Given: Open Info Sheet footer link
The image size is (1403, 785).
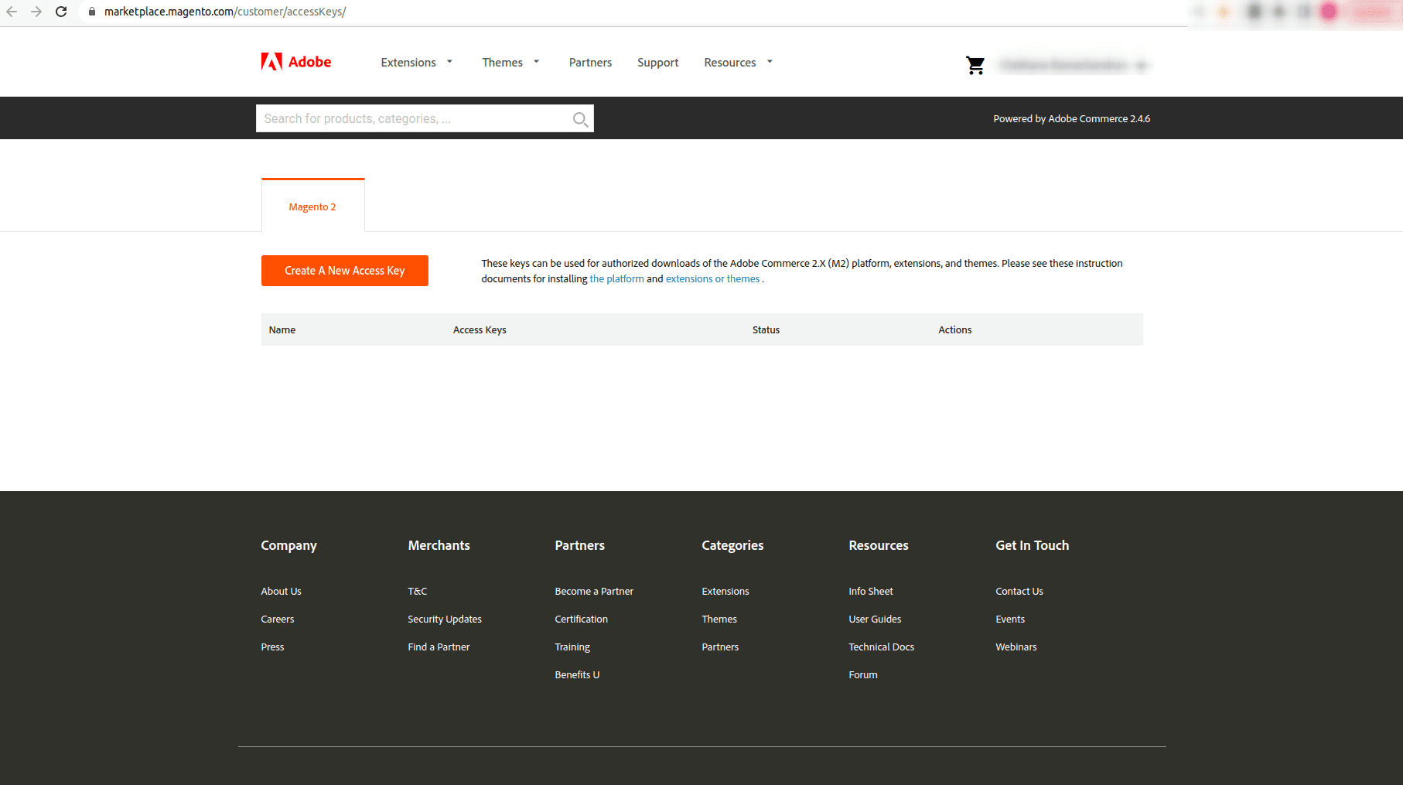Looking at the screenshot, I should coord(871,592).
